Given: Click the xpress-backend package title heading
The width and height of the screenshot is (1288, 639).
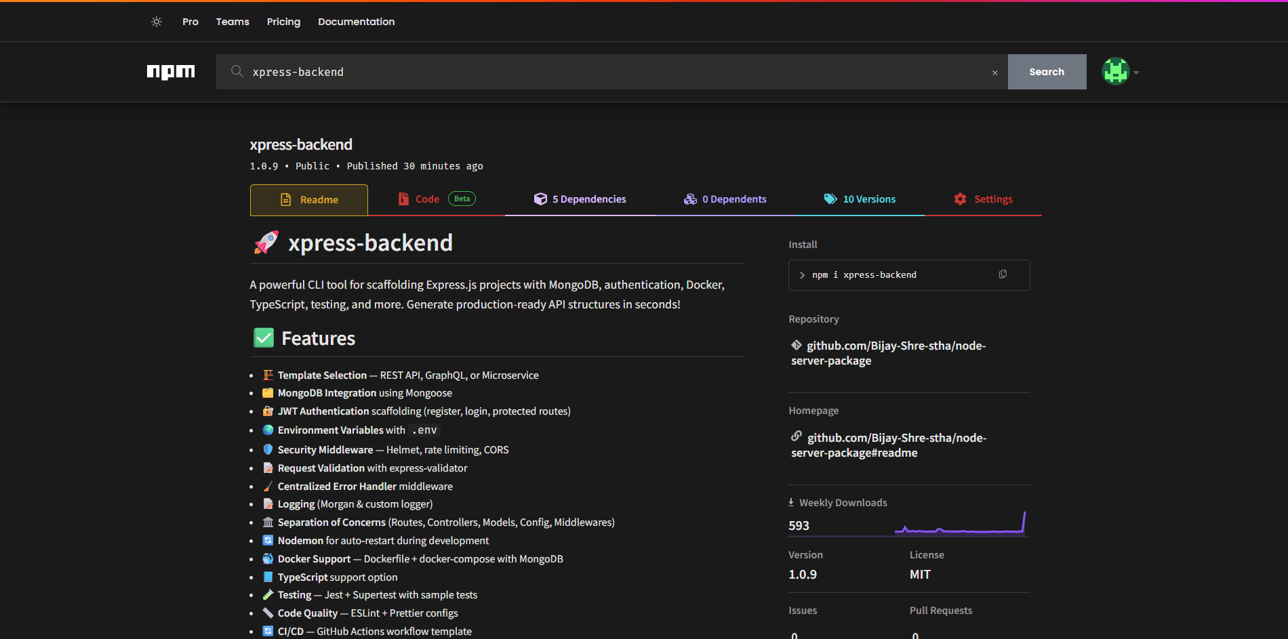Looking at the screenshot, I should point(301,144).
